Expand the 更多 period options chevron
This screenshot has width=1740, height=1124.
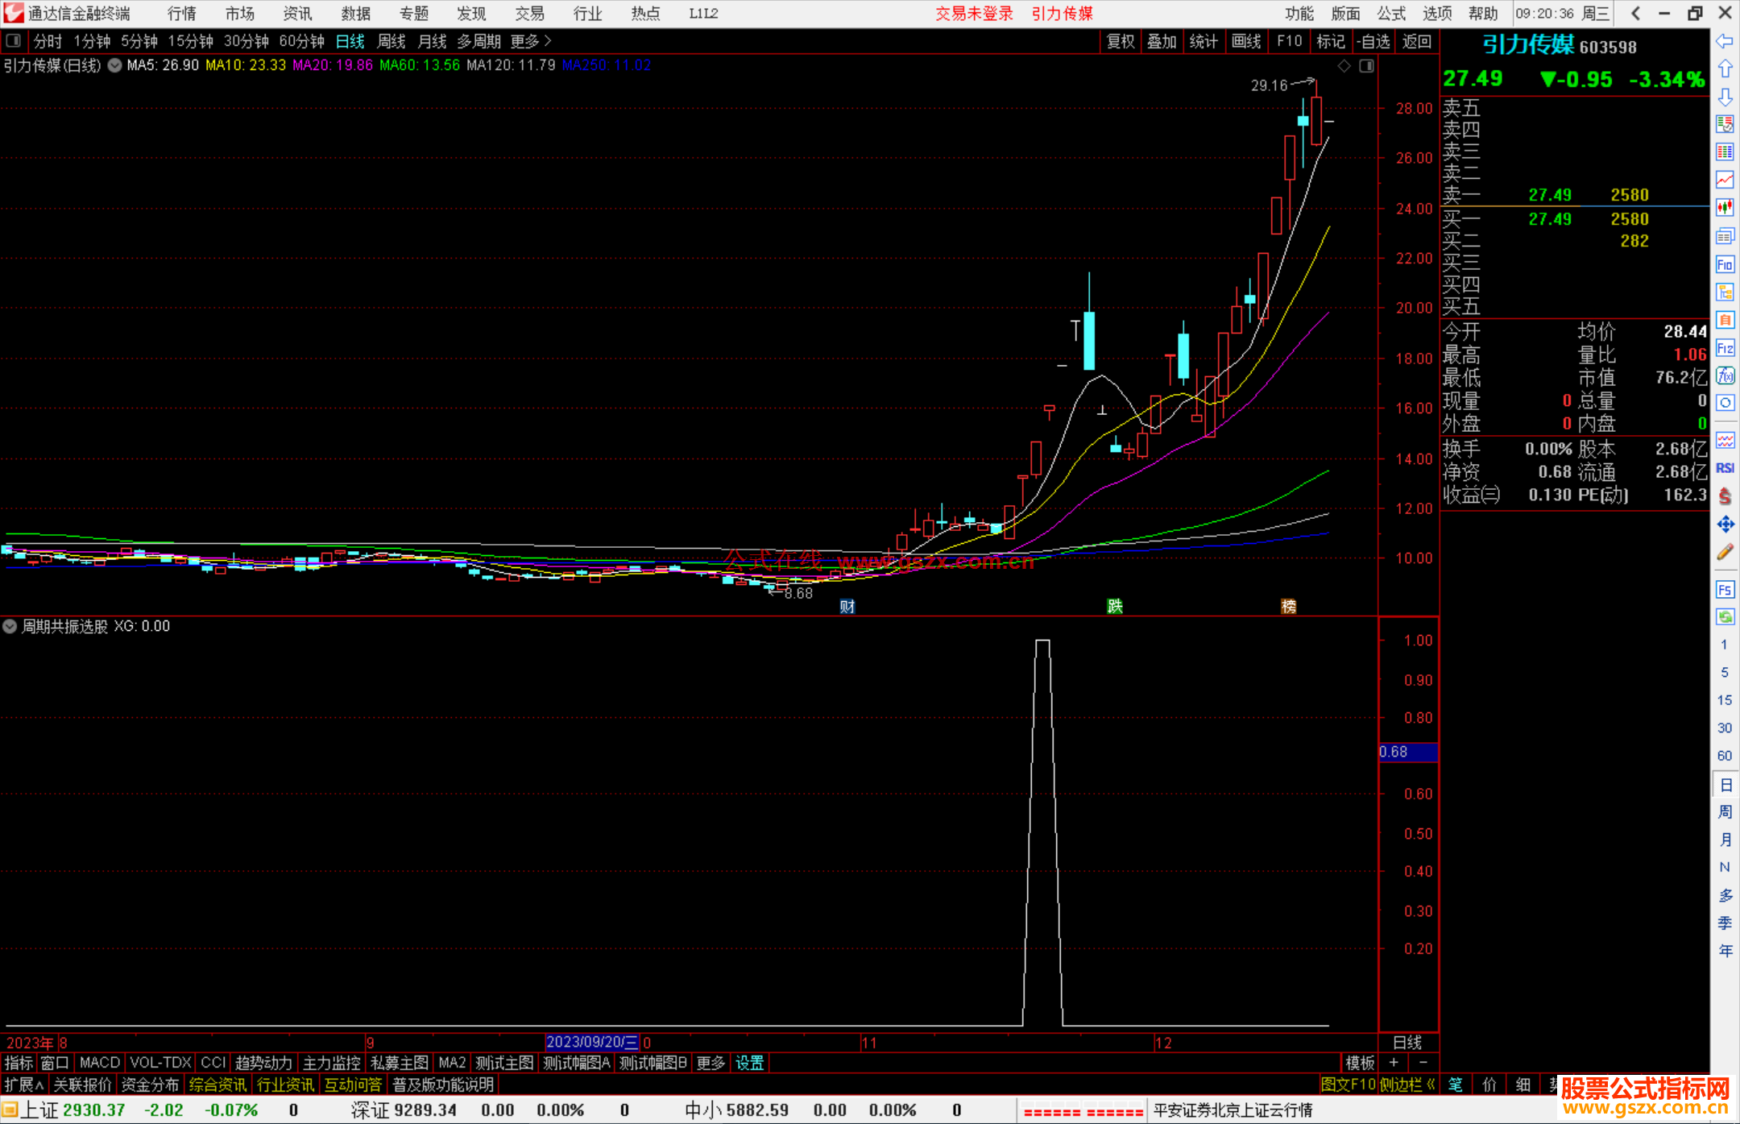[x=548, y=41]
